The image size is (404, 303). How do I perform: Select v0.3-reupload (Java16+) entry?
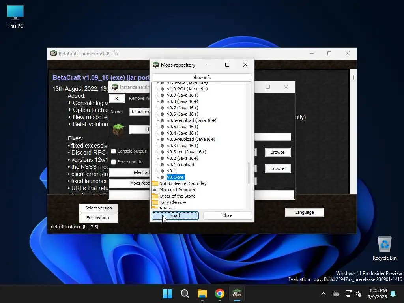tap(191, 139)
